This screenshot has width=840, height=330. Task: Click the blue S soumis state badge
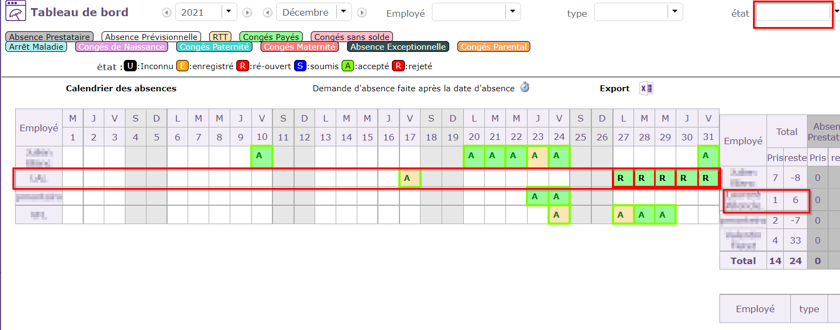click(x=301, y=66)
